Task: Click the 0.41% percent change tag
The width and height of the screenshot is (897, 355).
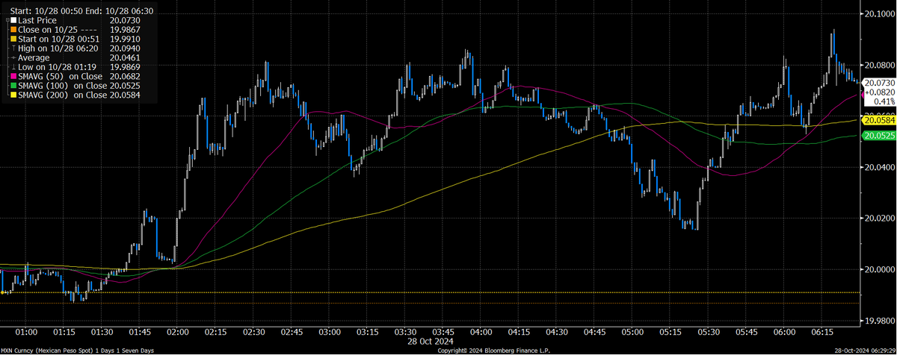Action: [884, 100]
